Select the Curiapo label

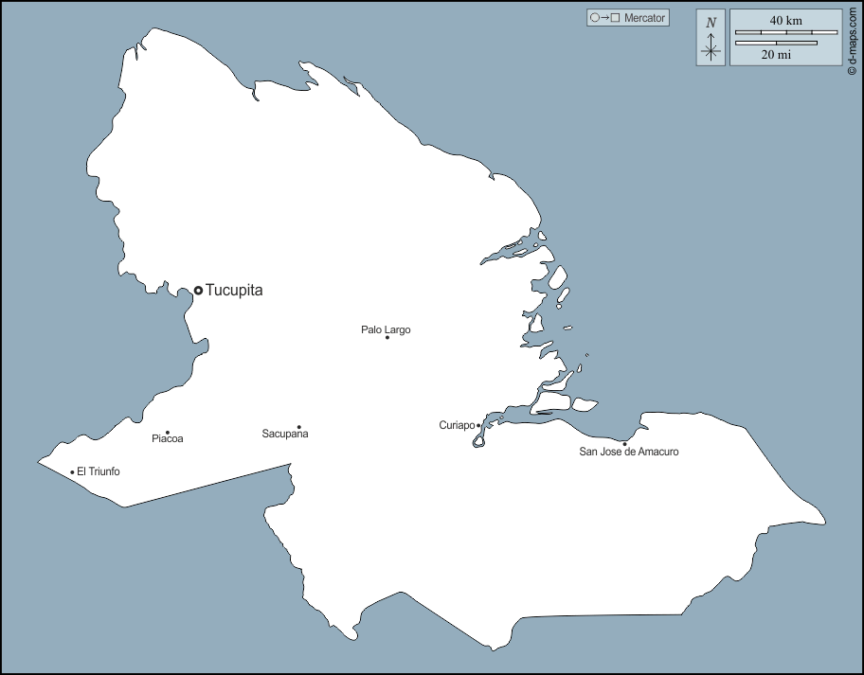457,425
